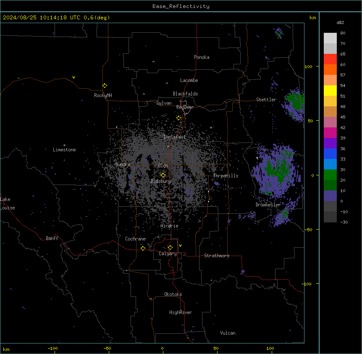Click the yellow v marker northwest of RockyMH

pos(73,77)
